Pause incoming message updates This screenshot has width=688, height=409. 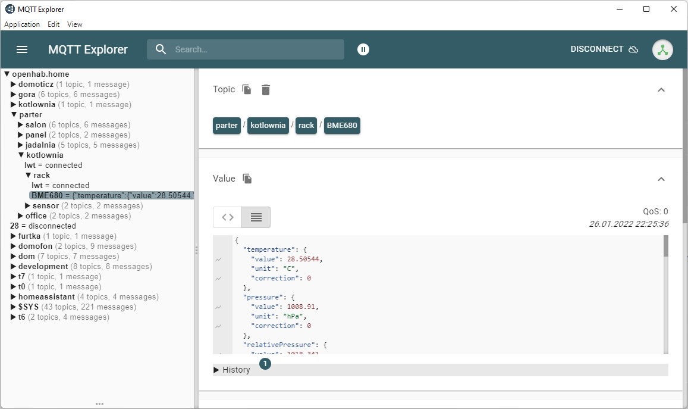coord(363,49)
